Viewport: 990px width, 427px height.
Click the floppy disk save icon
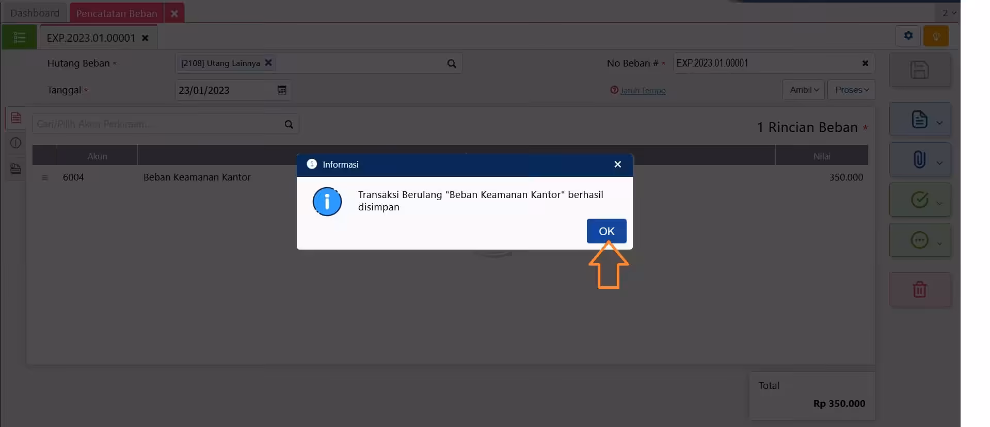(919, 70)
